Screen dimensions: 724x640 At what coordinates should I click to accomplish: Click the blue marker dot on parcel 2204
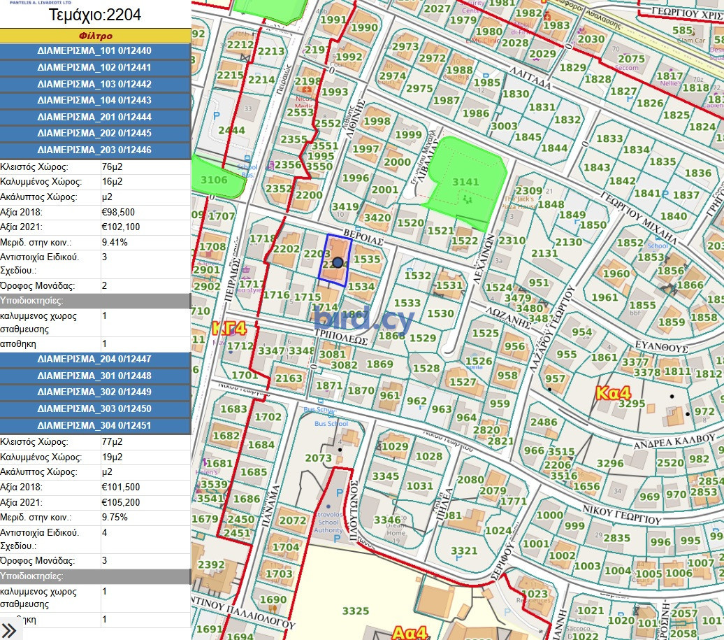338,262
